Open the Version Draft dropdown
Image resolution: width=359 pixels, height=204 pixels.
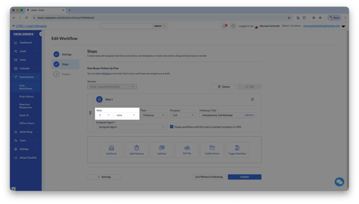point(112,87)
